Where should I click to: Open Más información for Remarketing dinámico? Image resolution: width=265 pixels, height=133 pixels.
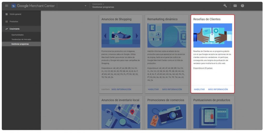click(x=172, y=89)
